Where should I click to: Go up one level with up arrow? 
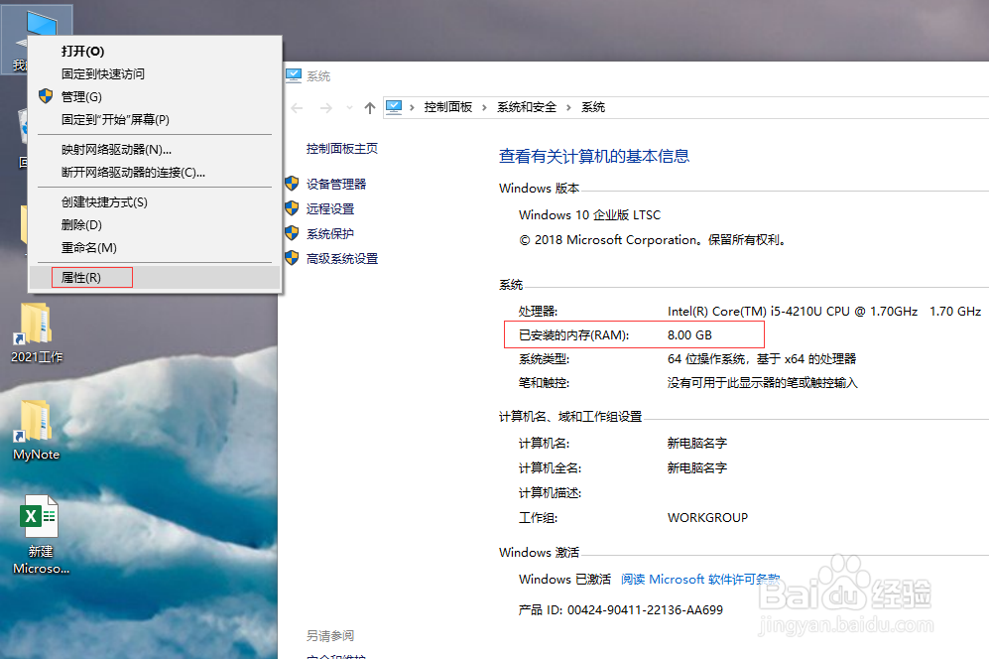click(370, 108)
